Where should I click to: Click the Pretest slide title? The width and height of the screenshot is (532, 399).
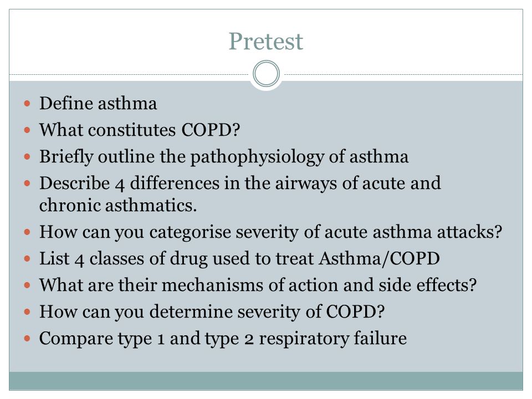pos(265,42)
